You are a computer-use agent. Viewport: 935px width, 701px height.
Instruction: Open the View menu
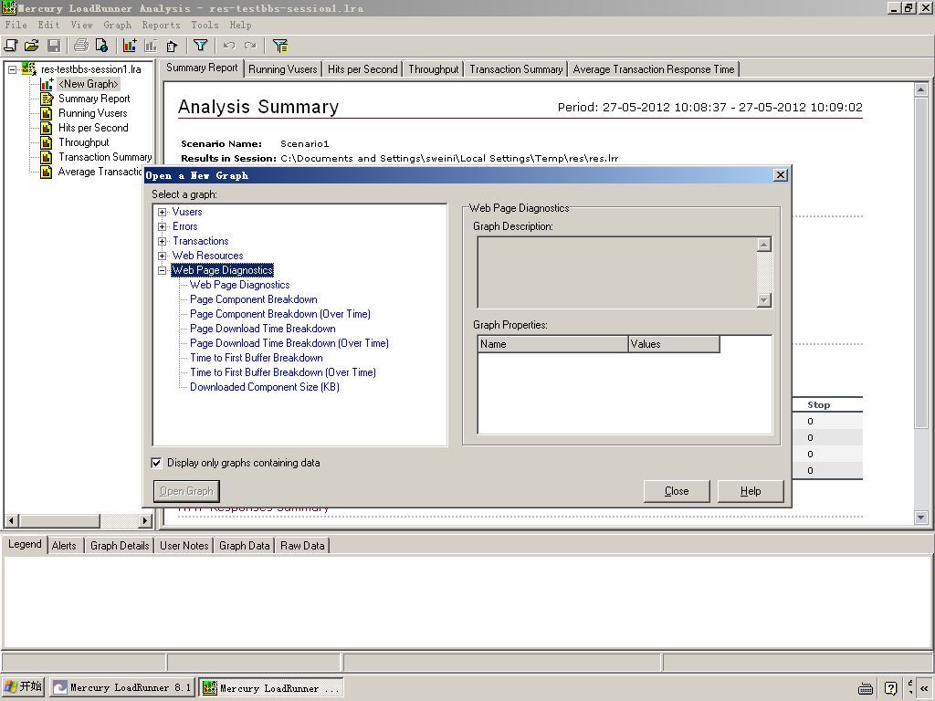pyautogui.click(x=81, y=25)
